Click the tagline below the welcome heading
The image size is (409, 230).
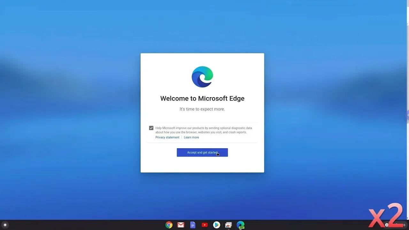(202, 109)
